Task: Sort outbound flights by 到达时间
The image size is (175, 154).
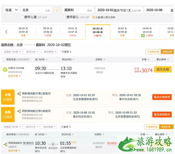Action: pyautogui.click(x=68, y=59)
